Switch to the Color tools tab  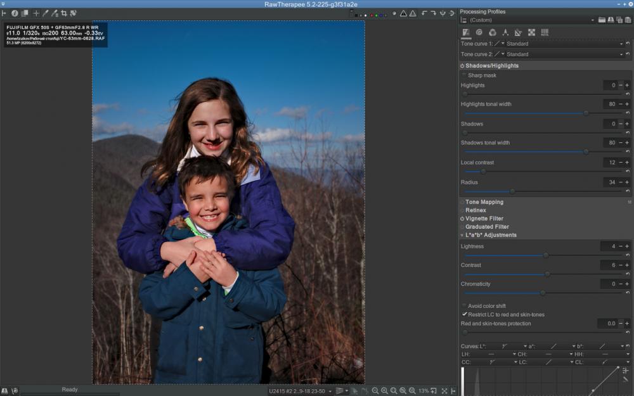493,32
